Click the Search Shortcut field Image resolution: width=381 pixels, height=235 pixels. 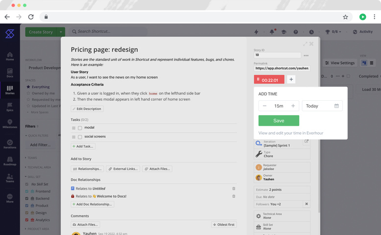coord(108,31)
